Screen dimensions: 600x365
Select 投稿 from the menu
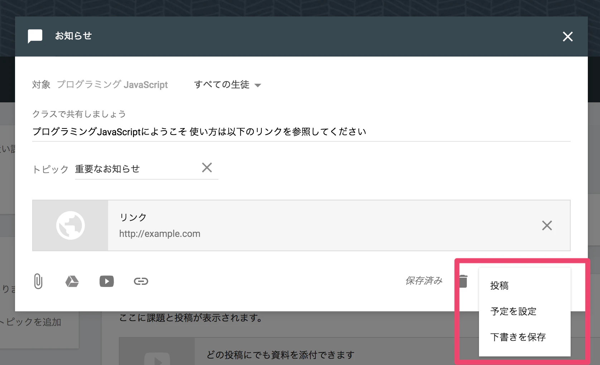coord(525,286)
